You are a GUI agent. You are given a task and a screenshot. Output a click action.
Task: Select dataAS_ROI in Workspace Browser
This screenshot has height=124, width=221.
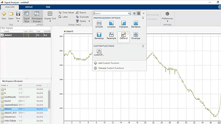pyautogui.click(x=24, y=113)
